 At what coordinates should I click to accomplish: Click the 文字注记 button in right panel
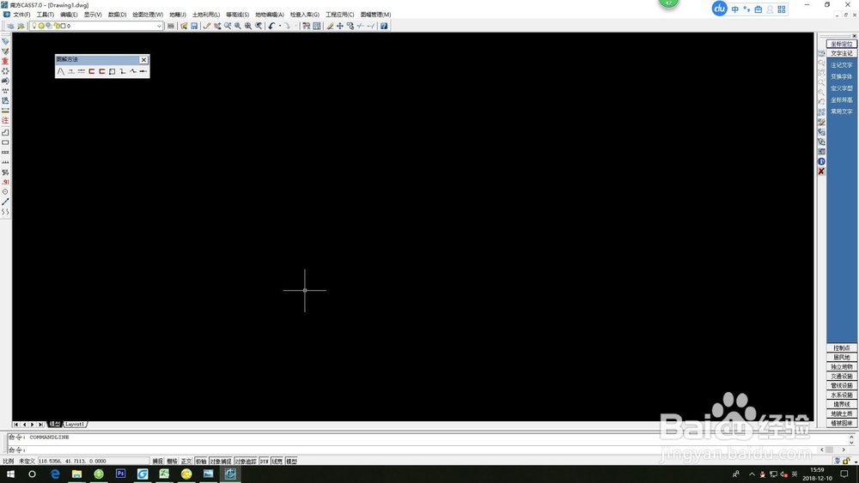pyautogui.click(x=842, y=53)
